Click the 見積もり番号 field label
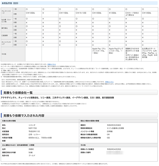Image resolution: width=159 pixels, height=166 pixels. click(x=86, y=152)
